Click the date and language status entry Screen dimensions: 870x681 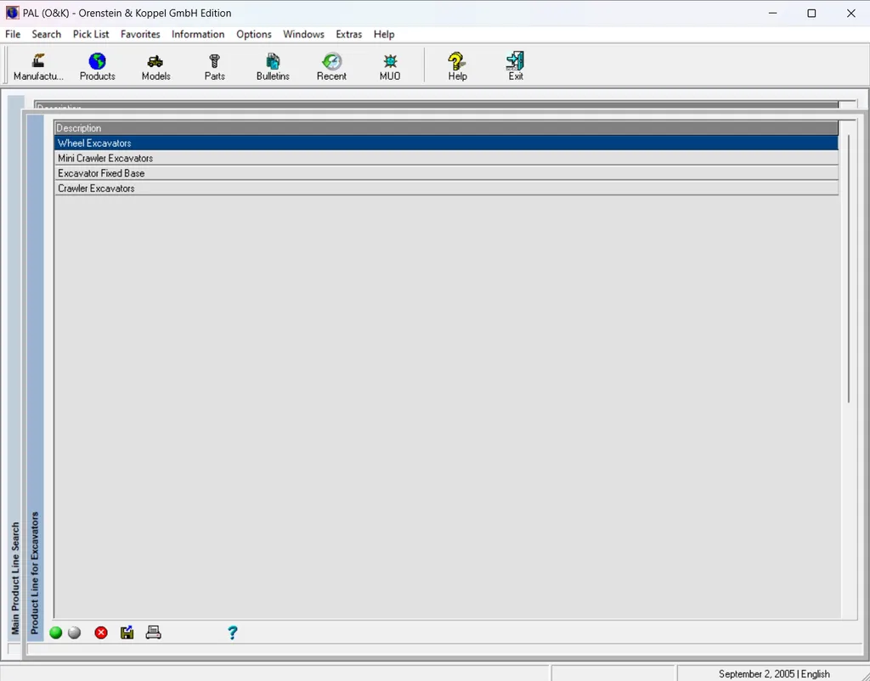pos(774,674)
